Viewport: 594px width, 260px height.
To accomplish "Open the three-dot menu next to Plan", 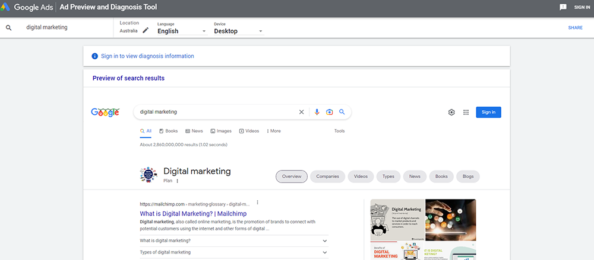I will click(177, 181).
